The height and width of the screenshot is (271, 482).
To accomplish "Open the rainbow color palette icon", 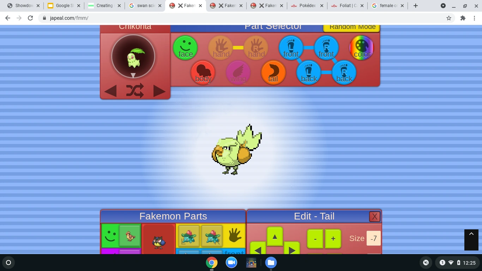I will 362,48.
